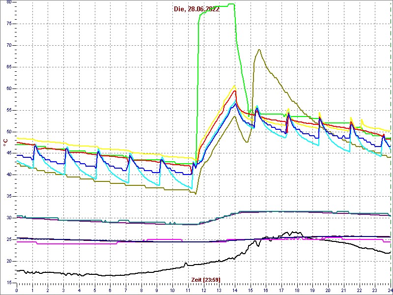Click hour 2 on the time axis
The width and height of the screenshot is (393, 295).
[x=48, y=290]
